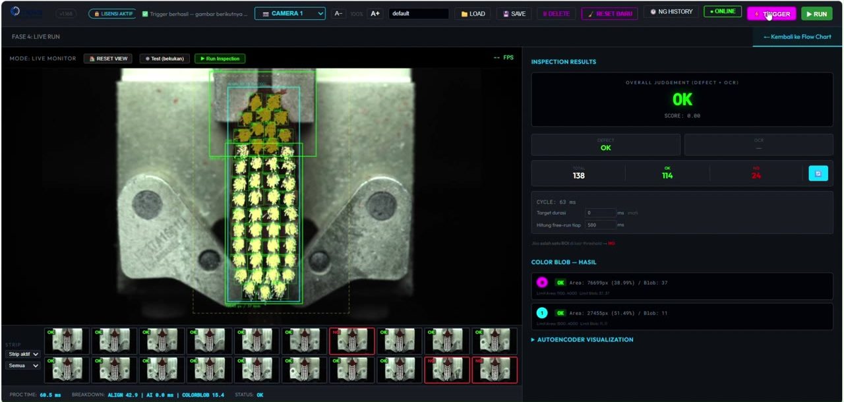This screenshot has width=844, height=402.
Task: Decrease font size with A−
Action: coord(338,14)
